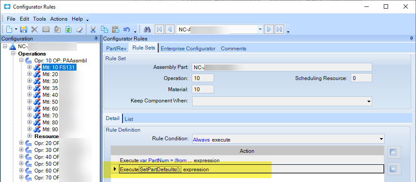Click the Refresh toolbar icon

click(x=68, y=29)
